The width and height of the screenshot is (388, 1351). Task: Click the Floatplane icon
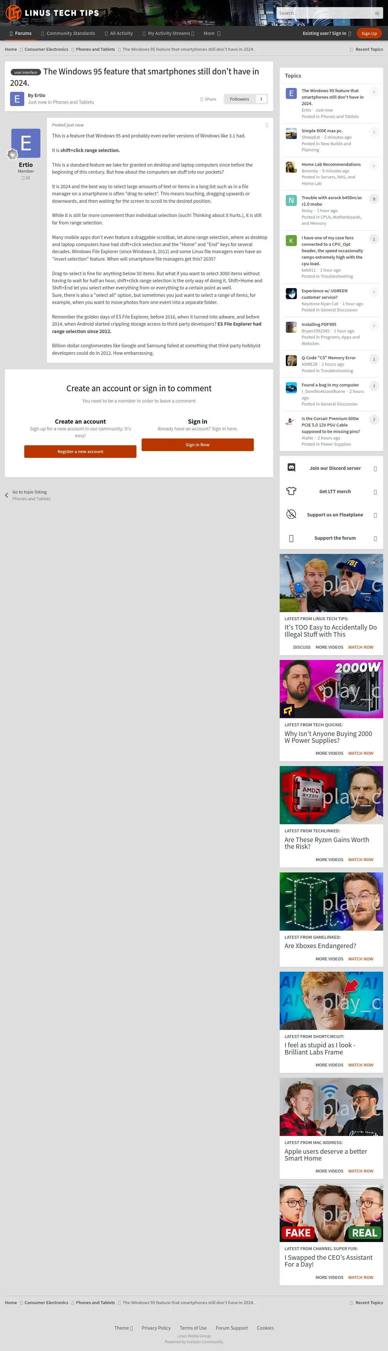click(292, 514)
